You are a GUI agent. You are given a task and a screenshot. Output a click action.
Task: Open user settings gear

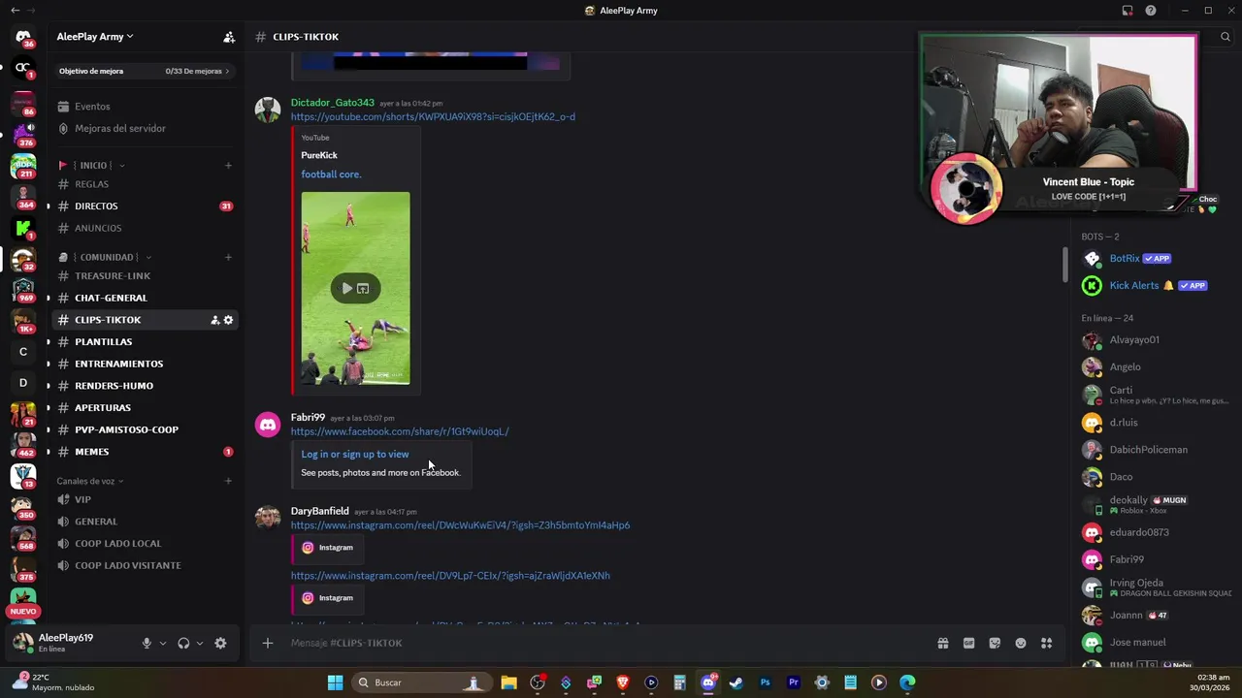(x=220, y=643)
